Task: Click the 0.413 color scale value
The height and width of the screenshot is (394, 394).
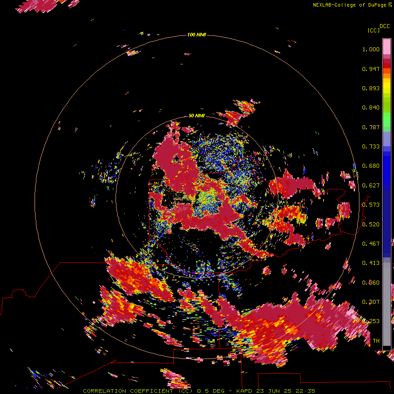Action: (371, 263)
